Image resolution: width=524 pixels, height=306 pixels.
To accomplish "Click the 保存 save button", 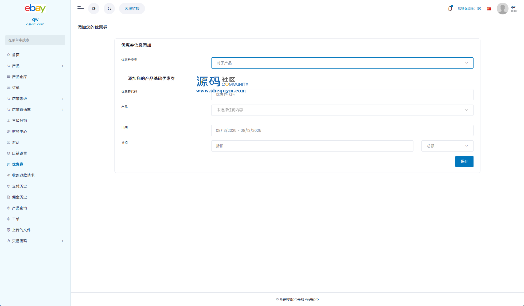I will click(464, 161).
